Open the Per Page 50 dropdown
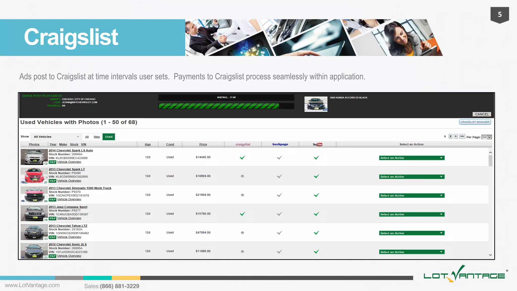517x291 pixels. (x=487, y=137)
